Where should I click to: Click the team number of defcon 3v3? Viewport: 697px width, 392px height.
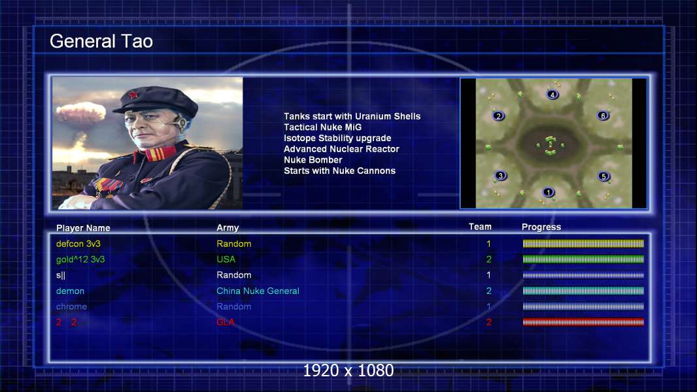point(488,244)
